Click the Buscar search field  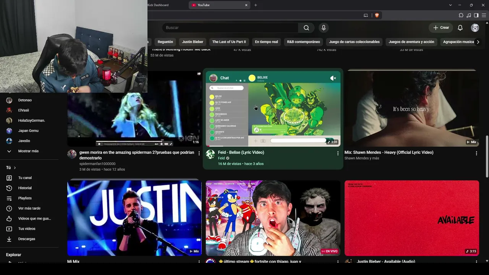click(231, 27)
